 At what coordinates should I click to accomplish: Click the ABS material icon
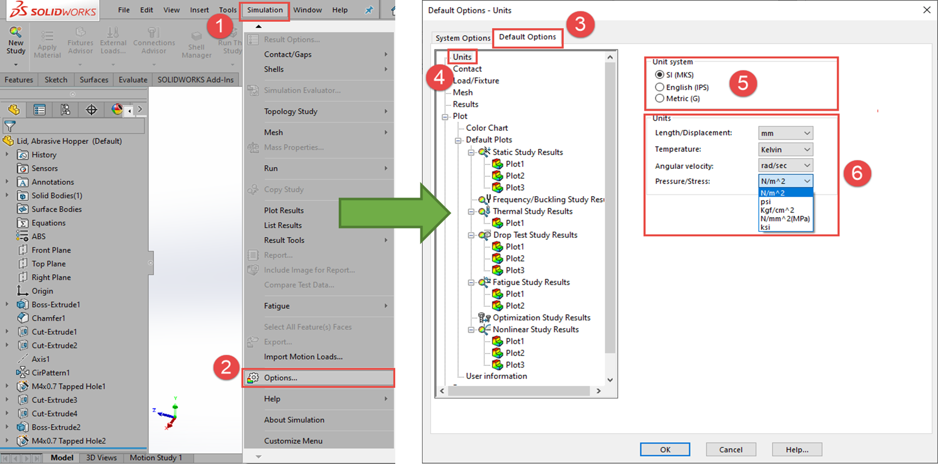pyautogui.click(x=22, y=236)
